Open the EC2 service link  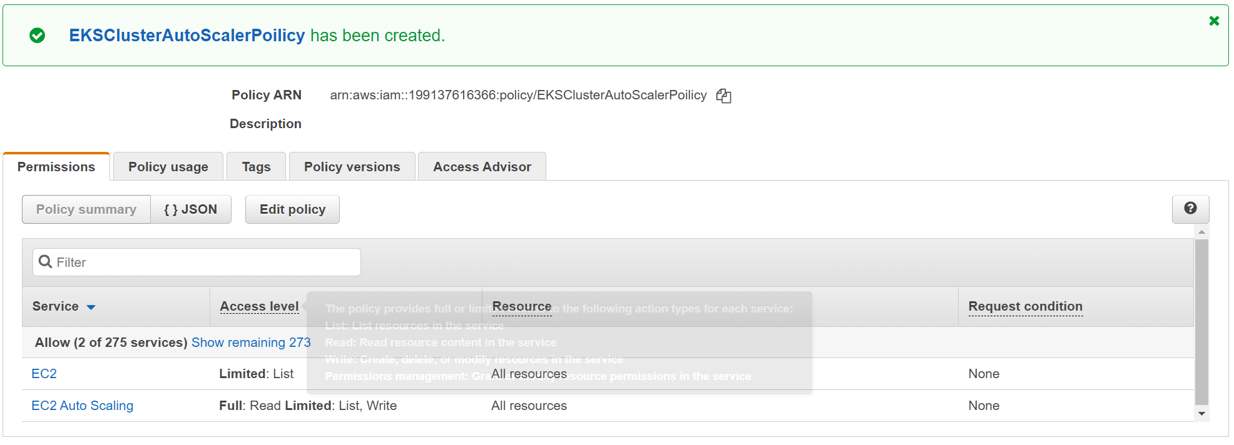pos(44,374)
